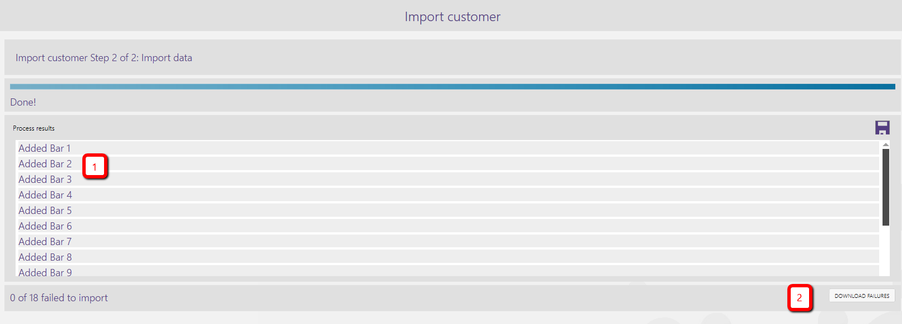Select the 'Added Bar 3' result row

(x=447, y=180)
